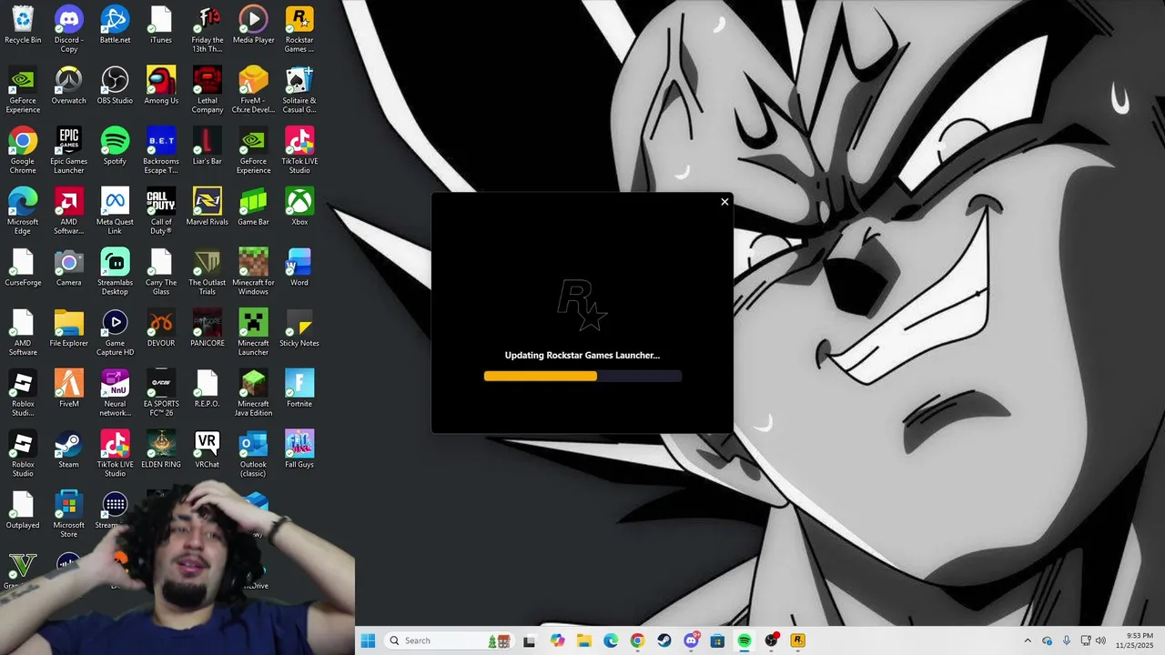Open Task View from the taskbar
Image resolution: width=1165 pixels, height=655 pixels.
coord(530,640)
